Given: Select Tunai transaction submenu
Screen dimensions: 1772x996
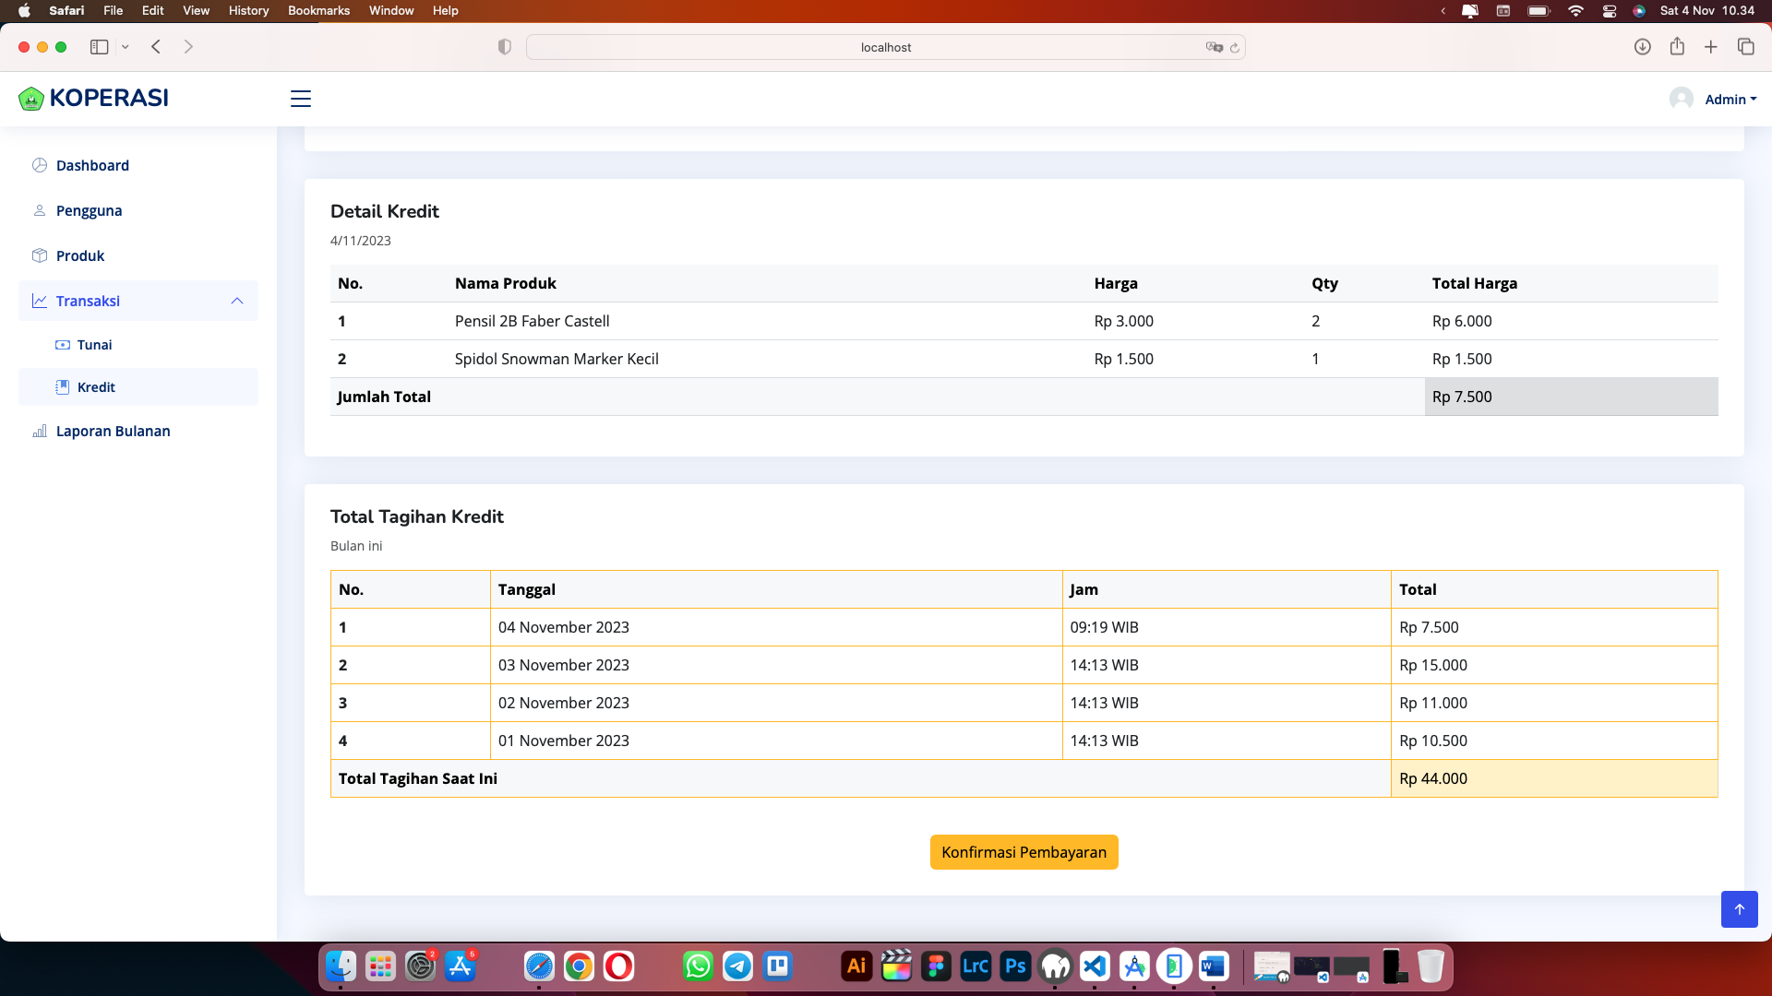Looking at the screenshot, I should pos(94,345).
